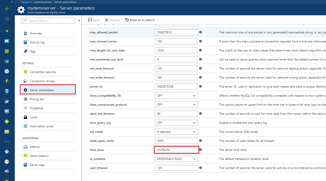Click Reset all to default
Screen dimensions: 326x181
tap(140, 20)
